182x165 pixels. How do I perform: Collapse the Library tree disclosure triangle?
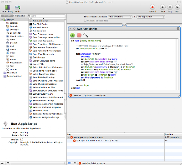point(2,20)
